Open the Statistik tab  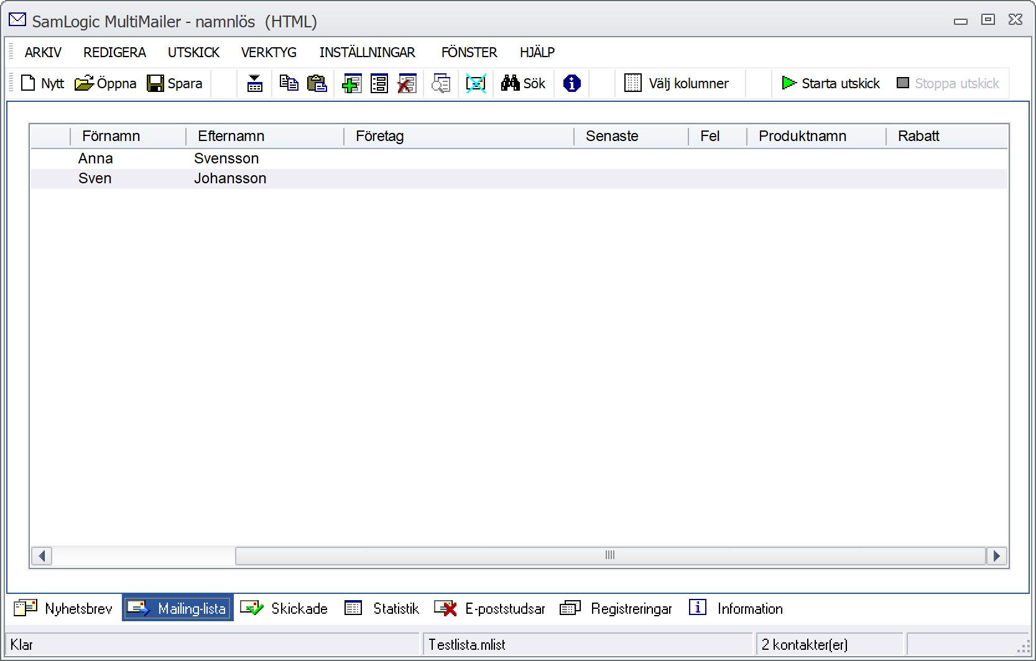pyautogui.click(x=382, y=608)
